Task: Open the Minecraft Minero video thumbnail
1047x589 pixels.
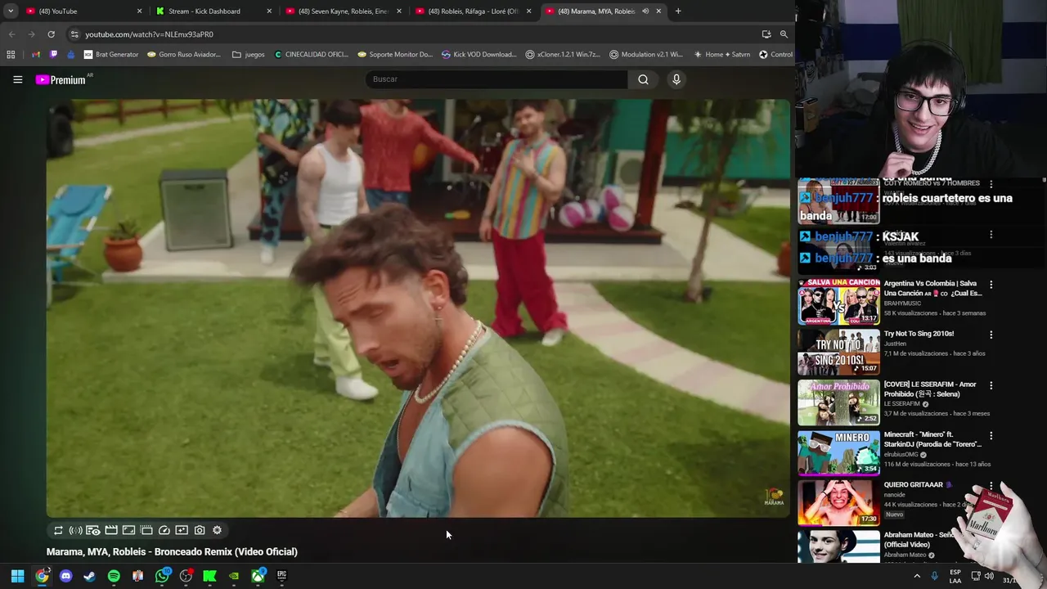Action: click(x=838, y=452)
